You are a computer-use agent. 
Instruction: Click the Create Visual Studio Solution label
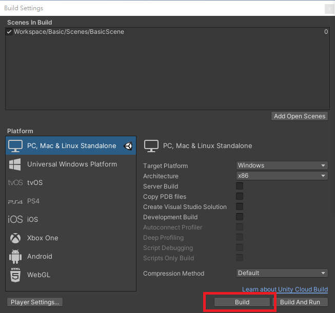pyautogui.click(x=185, y=207)
